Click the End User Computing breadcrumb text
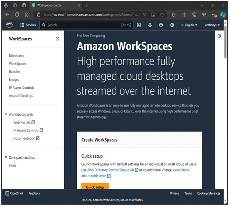 pos(91,36)
